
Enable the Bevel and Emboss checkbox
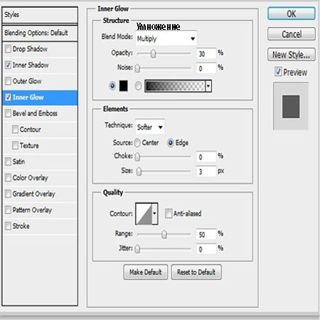click(8, 113)
